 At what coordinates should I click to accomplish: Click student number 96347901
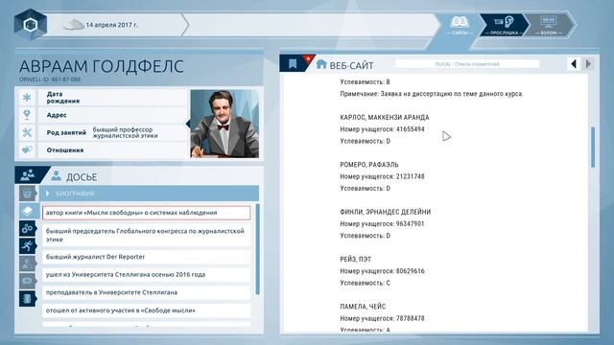pos(410,223)
